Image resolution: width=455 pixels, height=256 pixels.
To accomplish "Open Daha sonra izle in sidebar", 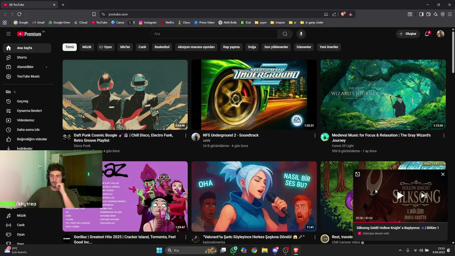I will click(x=27, y=130).
